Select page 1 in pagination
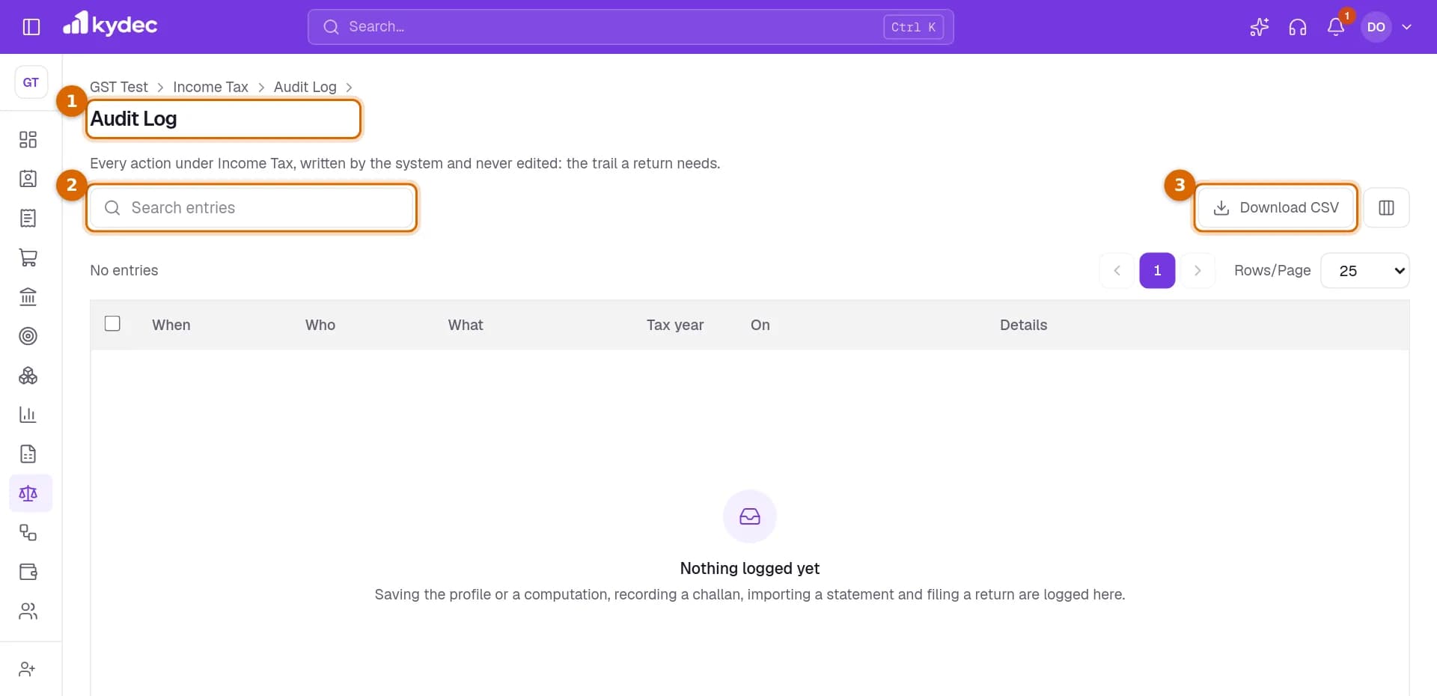Screen dimensions: 1437x696 click(x=1157, y=270)
